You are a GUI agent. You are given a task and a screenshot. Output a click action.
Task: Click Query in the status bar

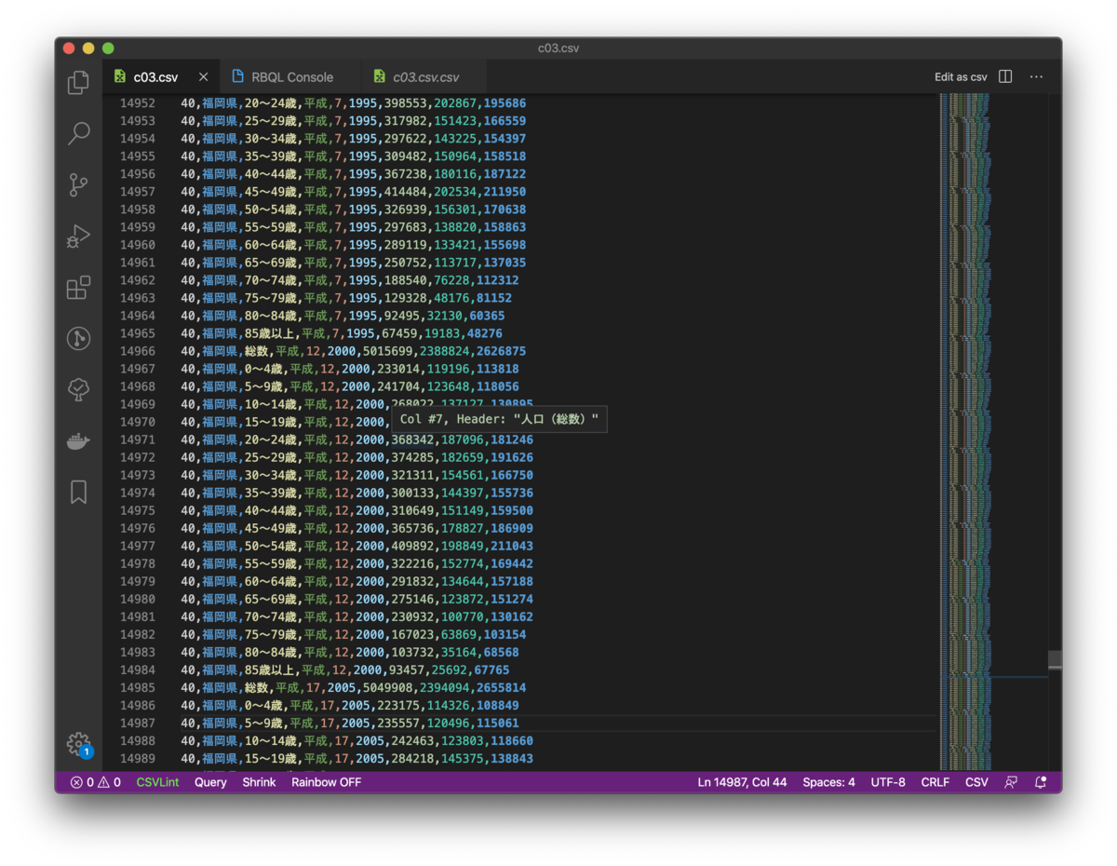[x=210, y=782]
